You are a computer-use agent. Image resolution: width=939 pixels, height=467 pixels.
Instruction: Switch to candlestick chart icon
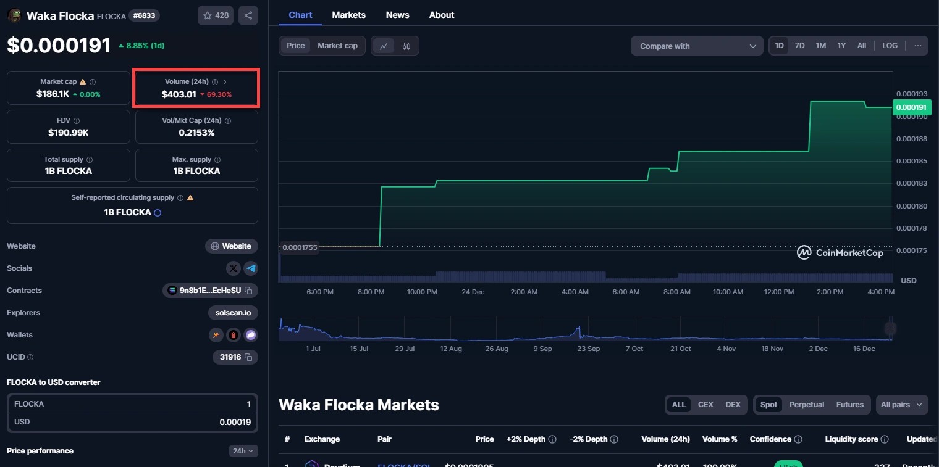tap(406, 46)
